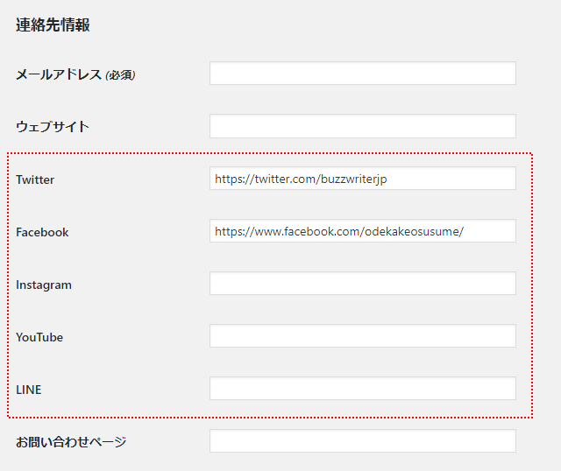Click the YouTube label text

pos(39,337)
